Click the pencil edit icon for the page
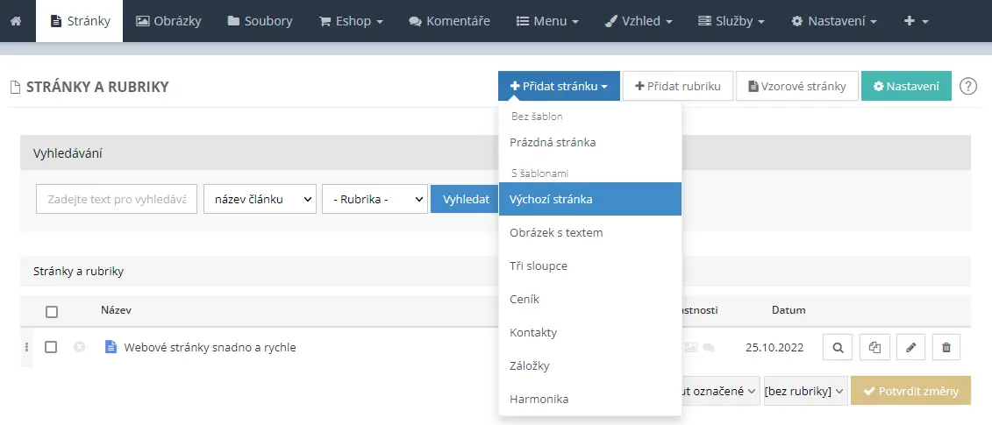992x425 pixels. click(x=910, y=347)
